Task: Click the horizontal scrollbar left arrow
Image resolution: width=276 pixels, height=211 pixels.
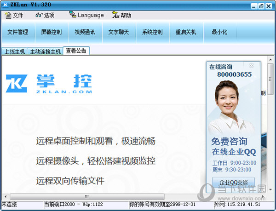Action: tap(6, 196)
